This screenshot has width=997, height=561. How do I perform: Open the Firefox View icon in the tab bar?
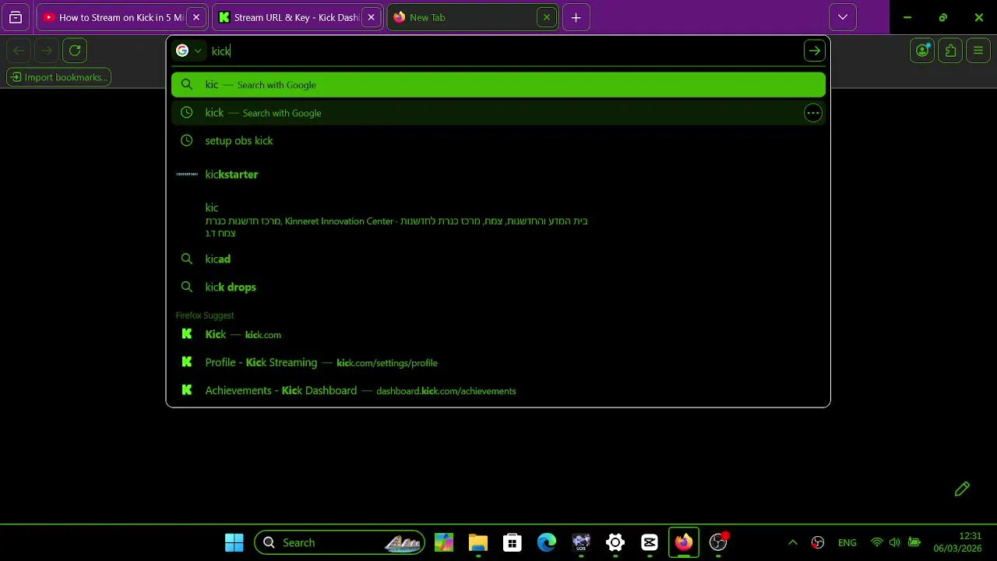(x=16, y=17)
